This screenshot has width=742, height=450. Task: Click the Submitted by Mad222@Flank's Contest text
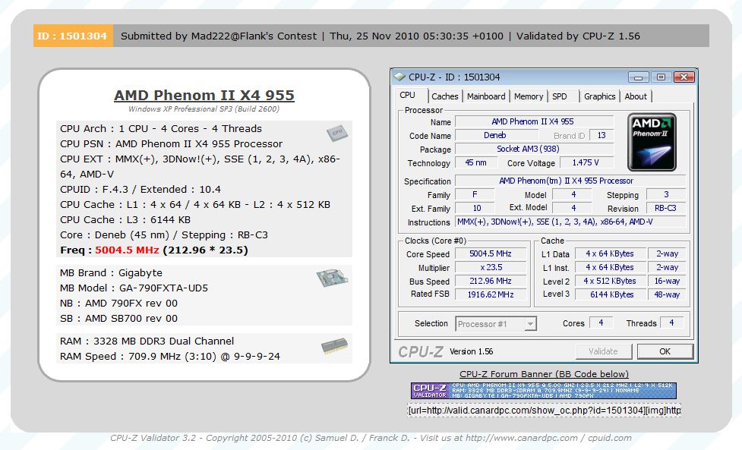click(219, 36)
